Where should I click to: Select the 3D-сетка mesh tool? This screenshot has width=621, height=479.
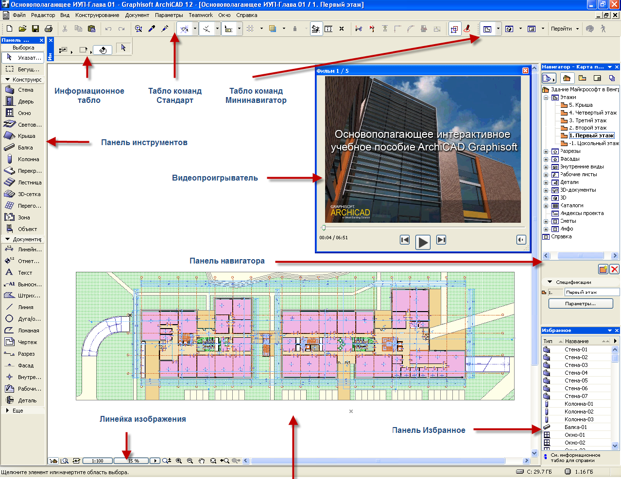click(23, 194)
